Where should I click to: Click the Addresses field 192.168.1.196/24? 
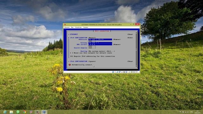tap(100, 39)
